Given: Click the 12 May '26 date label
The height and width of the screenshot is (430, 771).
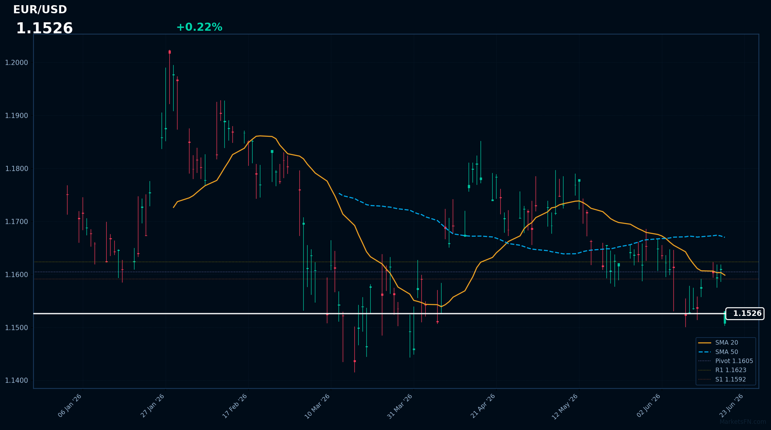Looking at the screenshot, I should pos(565,406).
